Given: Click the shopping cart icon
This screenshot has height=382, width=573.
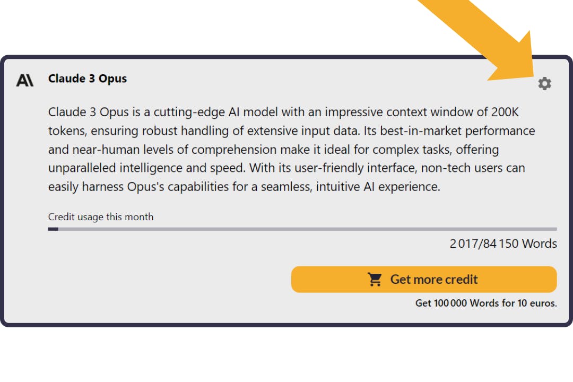Looking at the screenshot, I should coord(375,280).
